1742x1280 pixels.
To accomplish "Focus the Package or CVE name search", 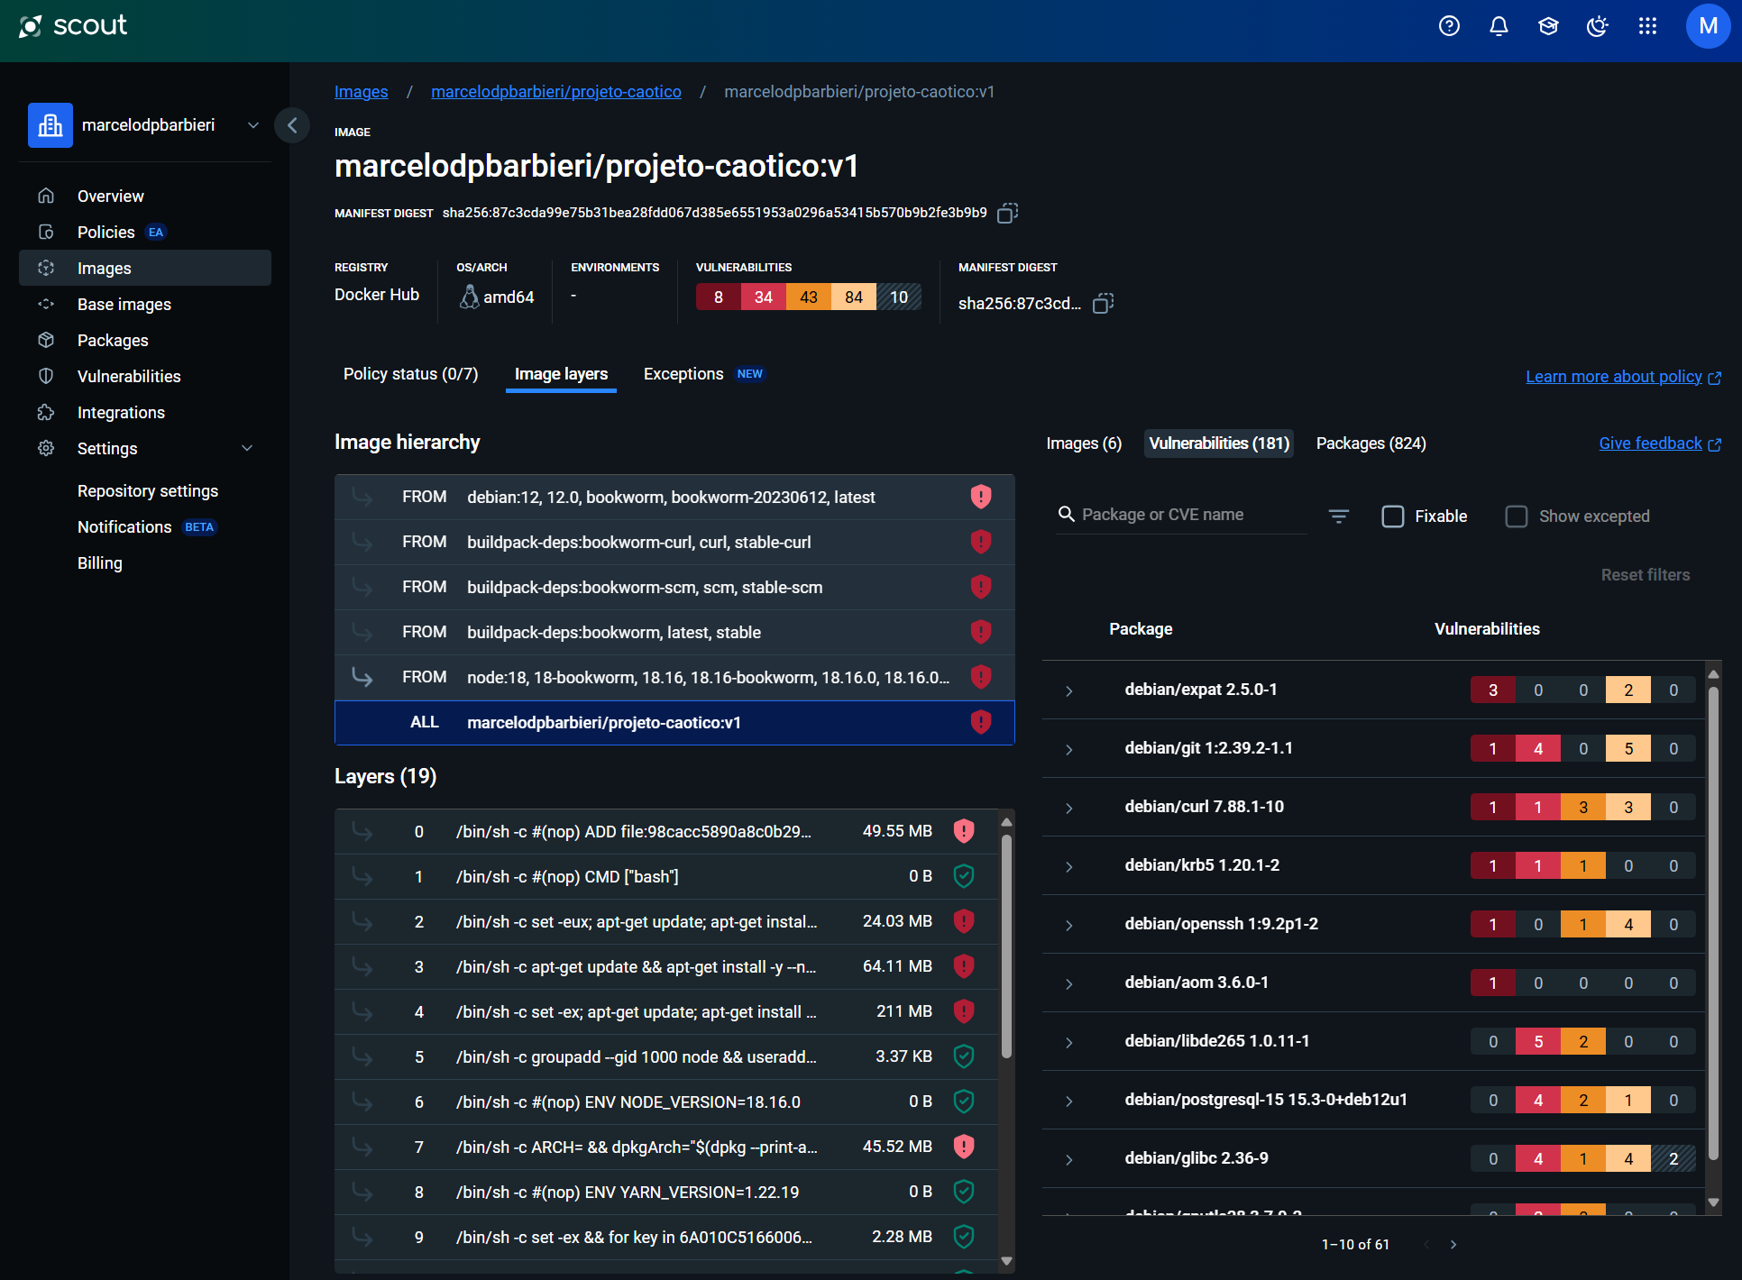I will pyautogui.click(x=1181, y=515).
